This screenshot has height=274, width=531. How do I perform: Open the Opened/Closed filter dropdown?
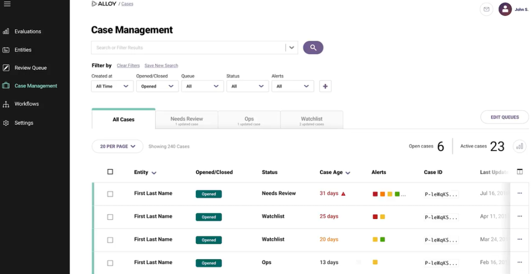157,86
